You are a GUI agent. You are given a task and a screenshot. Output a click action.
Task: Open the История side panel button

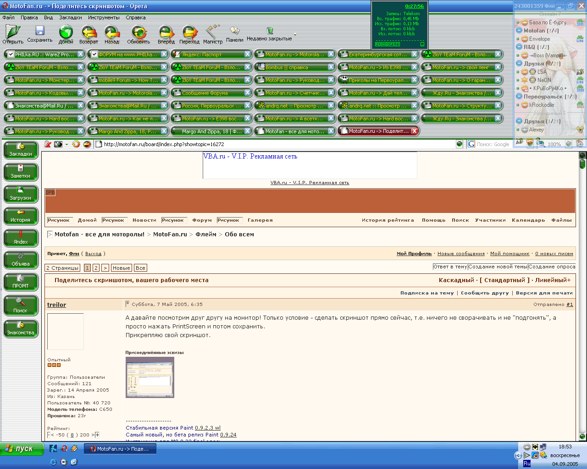coord(21,216)
